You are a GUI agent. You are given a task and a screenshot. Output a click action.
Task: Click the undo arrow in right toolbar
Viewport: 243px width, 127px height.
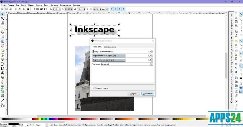point(236,41)
